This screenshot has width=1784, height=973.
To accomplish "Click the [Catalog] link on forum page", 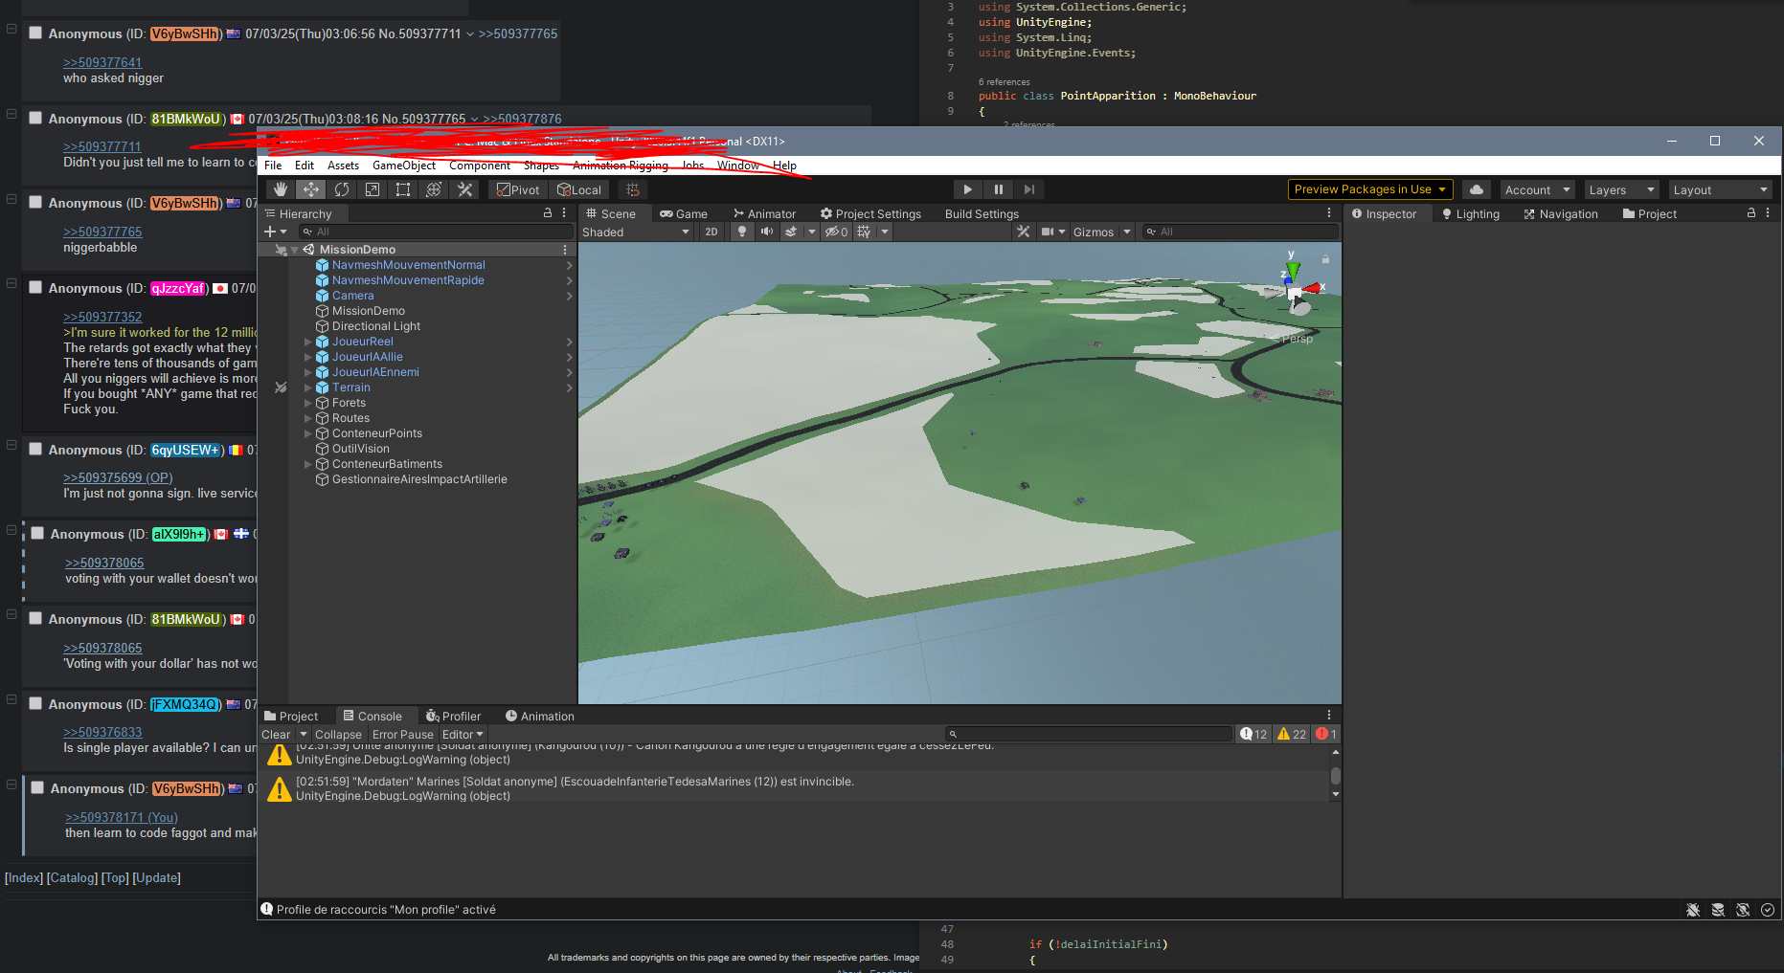I will click(72, 877).
